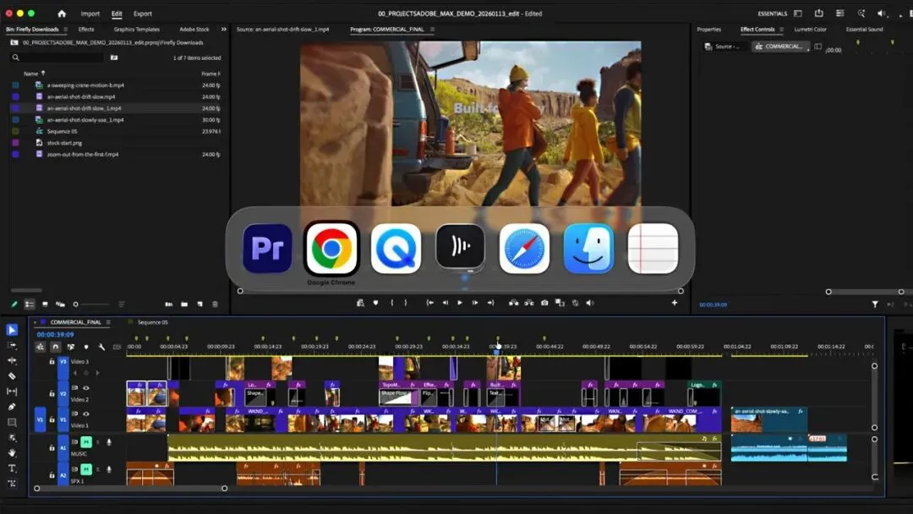This screenshot has width=913, height=514.
Task: Select the stock-start.png item in bin
Action: click(x=64, y=143)
